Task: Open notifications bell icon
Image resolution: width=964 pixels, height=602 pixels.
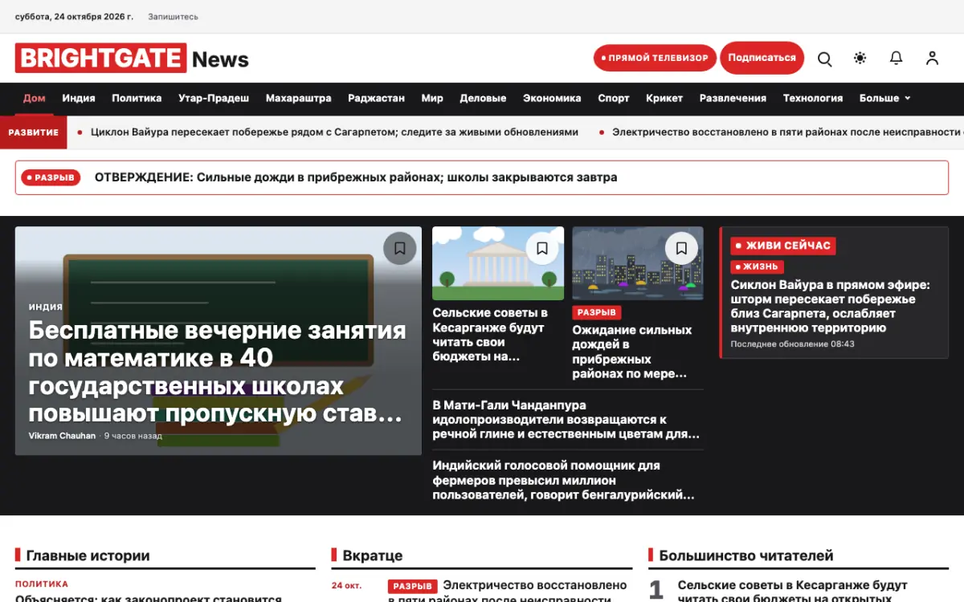Action: 896,58
